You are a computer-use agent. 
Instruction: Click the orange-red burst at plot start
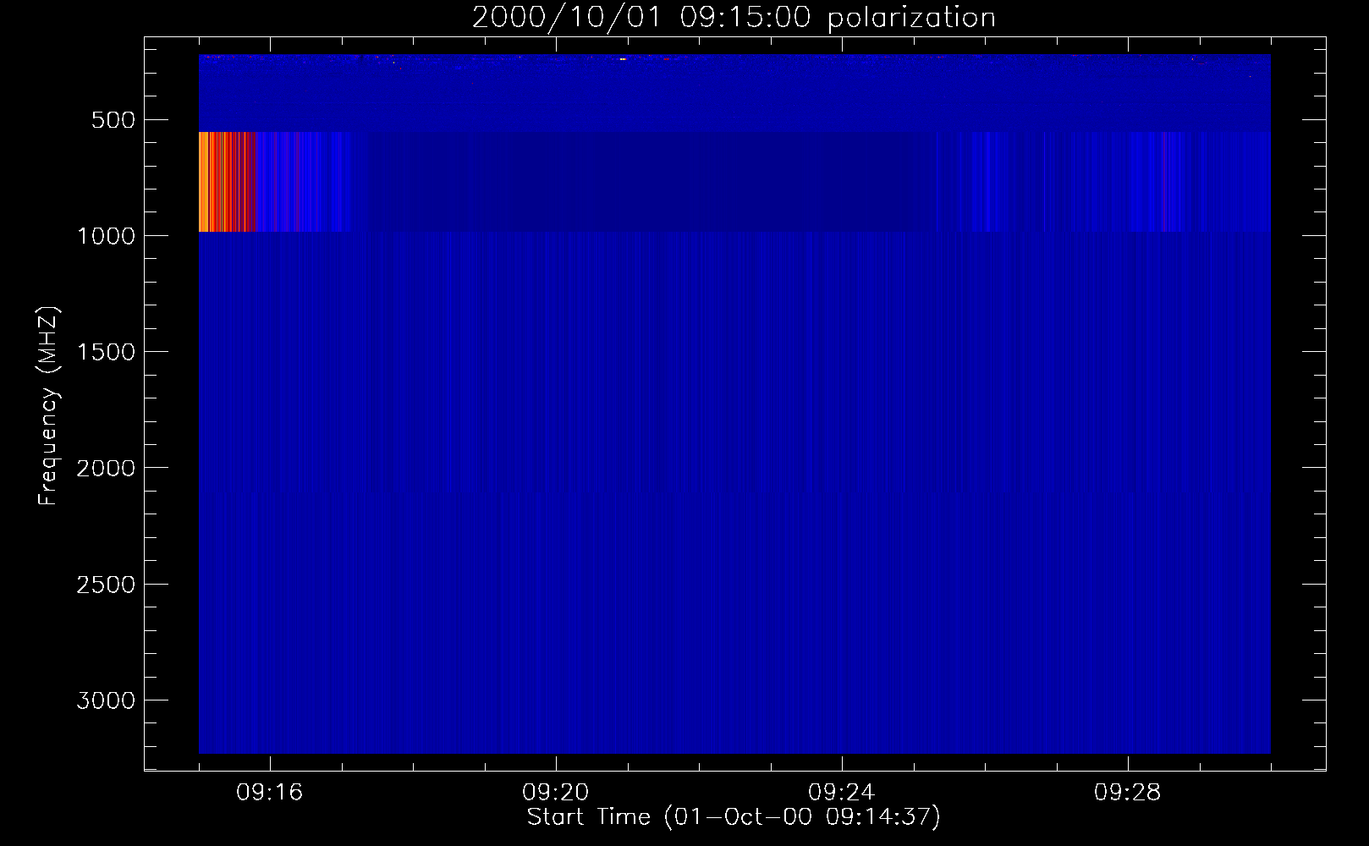[x=227, y=182]
